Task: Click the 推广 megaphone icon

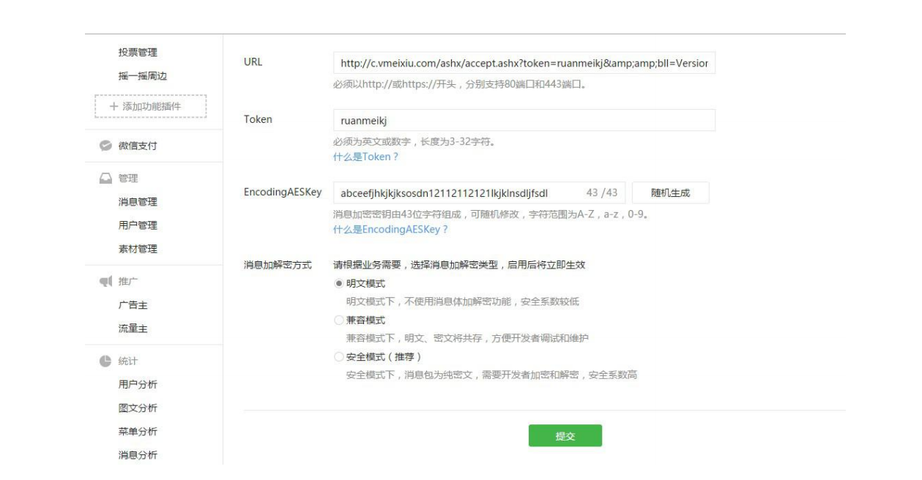Action: tap(104, 282)
